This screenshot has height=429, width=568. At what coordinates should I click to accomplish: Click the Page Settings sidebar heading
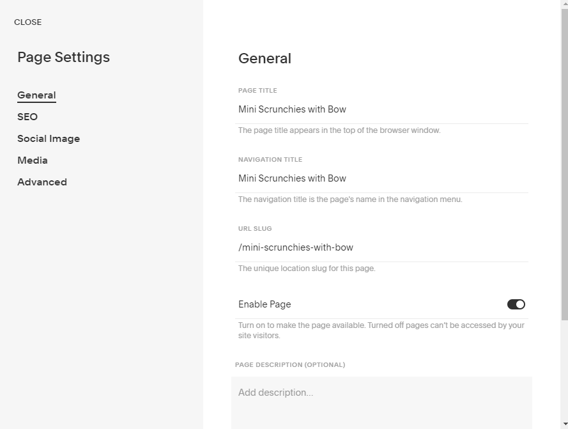[x=63, y=58]
